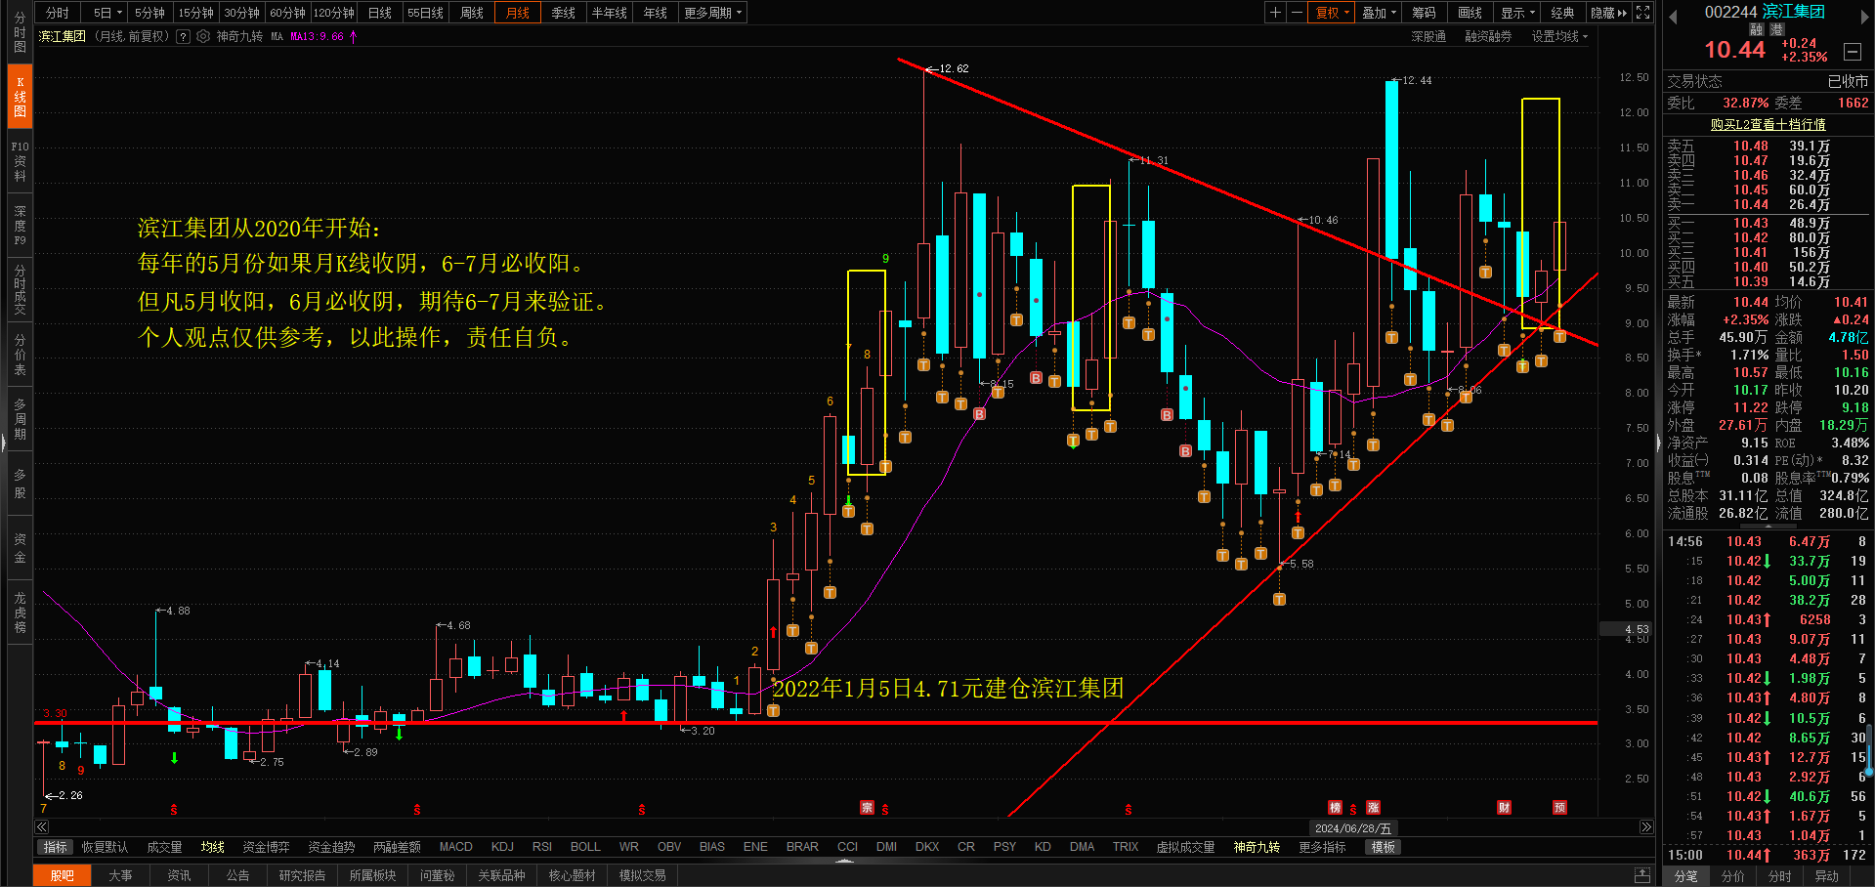Click the 宗 event marker on timeline
1875x887 pixels.
click(867, 807)
